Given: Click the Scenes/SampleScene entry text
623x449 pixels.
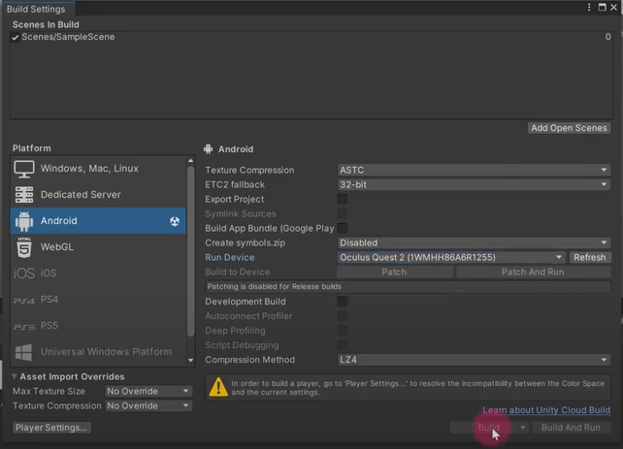Looking at the screenshot, I should point(68,37).
